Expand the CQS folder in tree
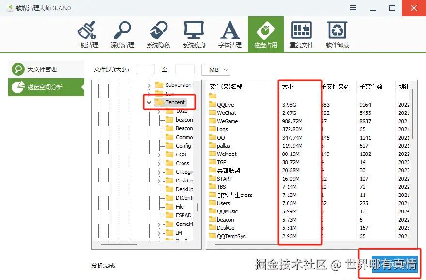 tap(159, 155)
